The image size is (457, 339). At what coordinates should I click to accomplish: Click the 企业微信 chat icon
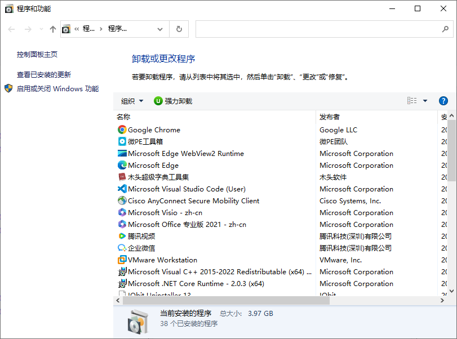tap(122, 248)
